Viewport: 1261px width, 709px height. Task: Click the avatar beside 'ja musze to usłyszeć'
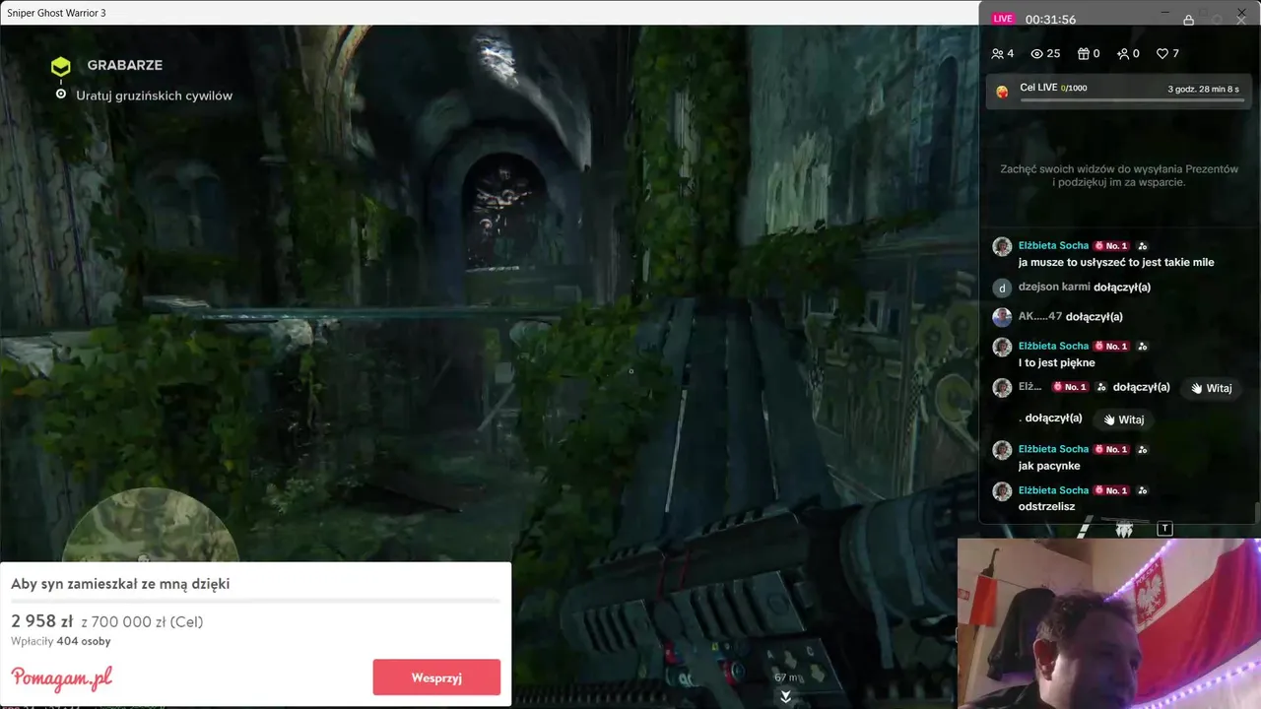[1002, 247]
